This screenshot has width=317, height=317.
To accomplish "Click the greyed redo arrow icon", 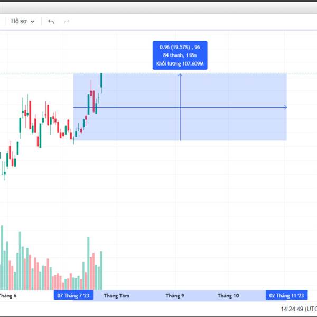I will [x=67, y=21].
